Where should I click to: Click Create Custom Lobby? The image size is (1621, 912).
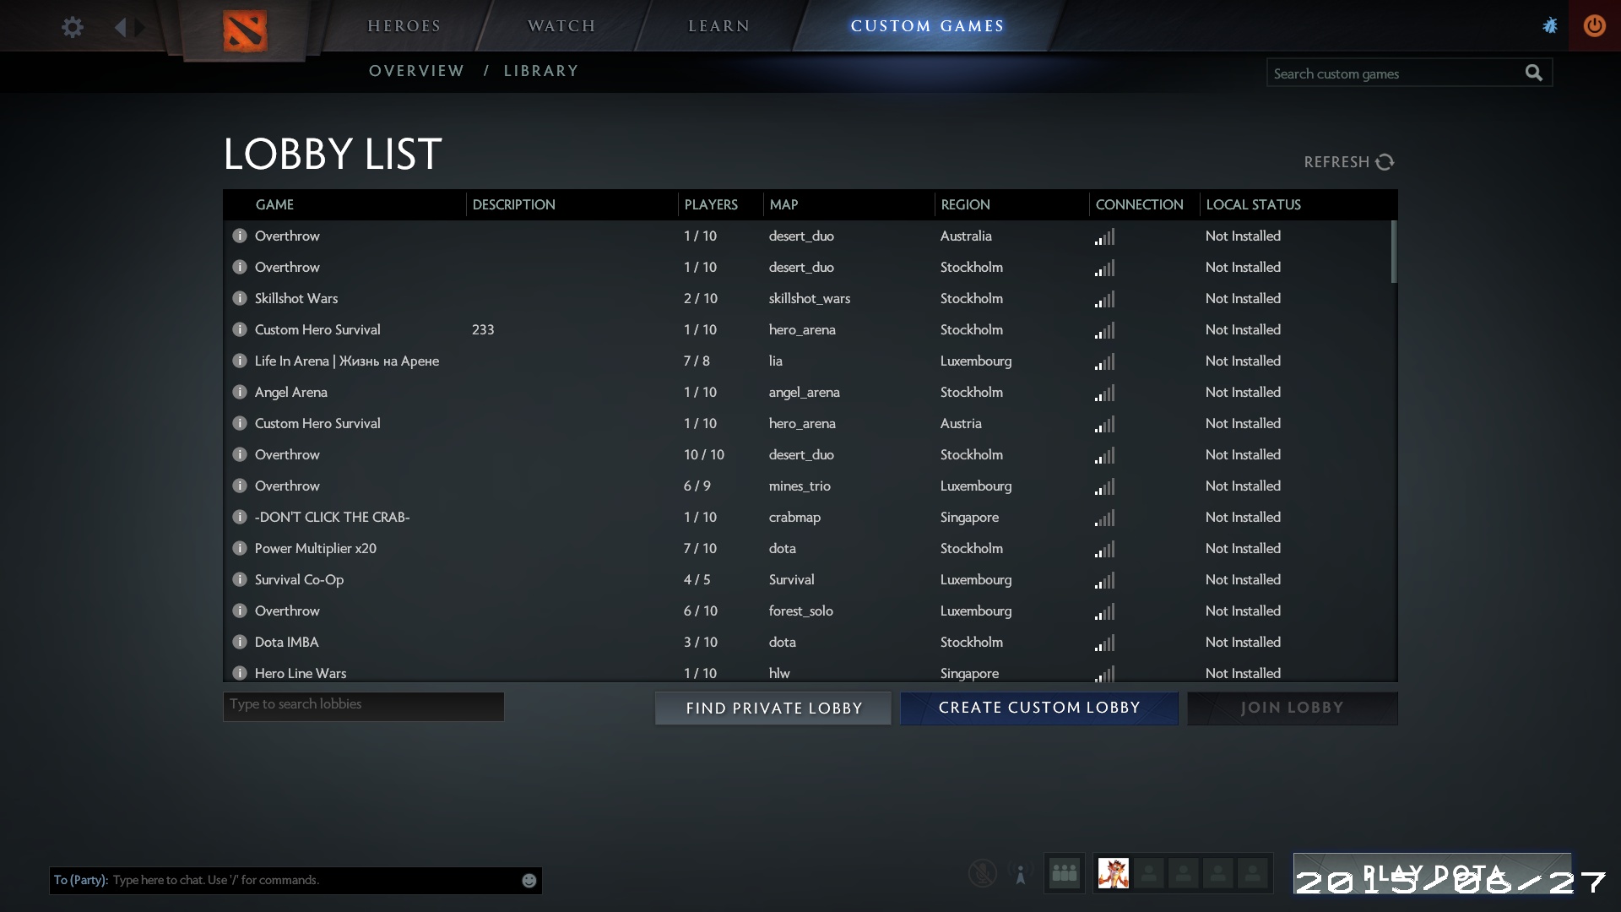click(x=1039, y=708)
